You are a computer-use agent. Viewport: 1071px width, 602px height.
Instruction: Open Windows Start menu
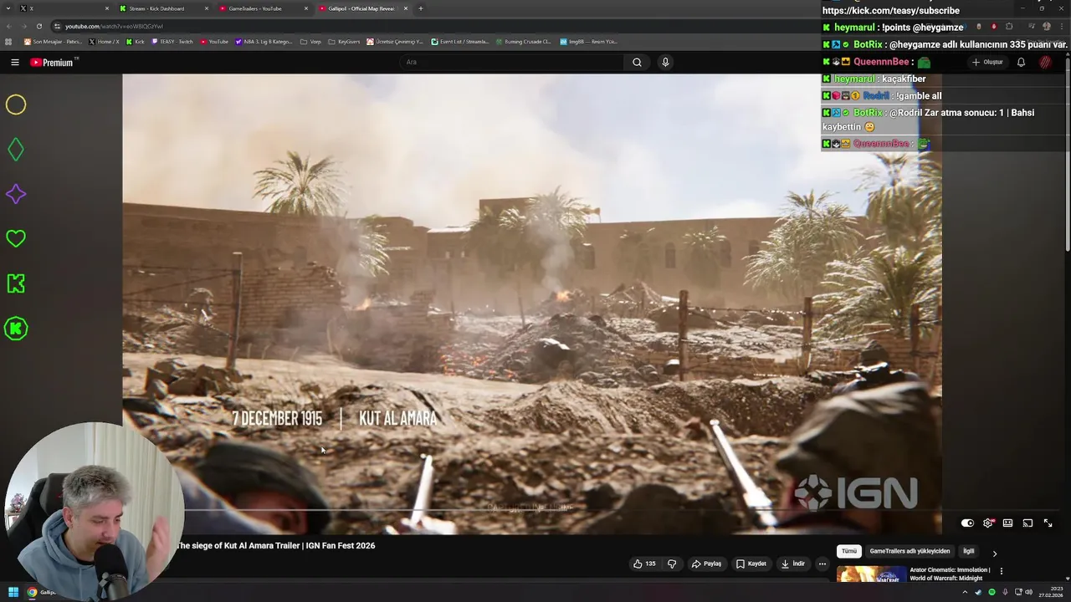point(13,593)
